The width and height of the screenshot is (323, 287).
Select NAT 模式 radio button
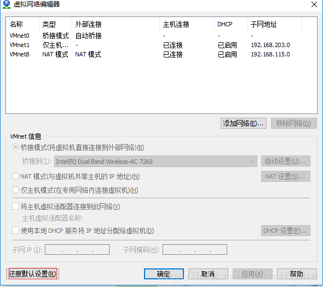pyautogui.click(x=15, y=176)
